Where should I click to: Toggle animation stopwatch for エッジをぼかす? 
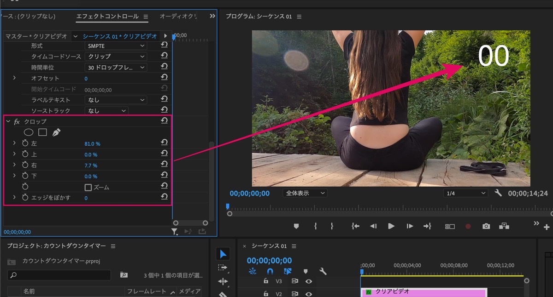pos(25,198)
